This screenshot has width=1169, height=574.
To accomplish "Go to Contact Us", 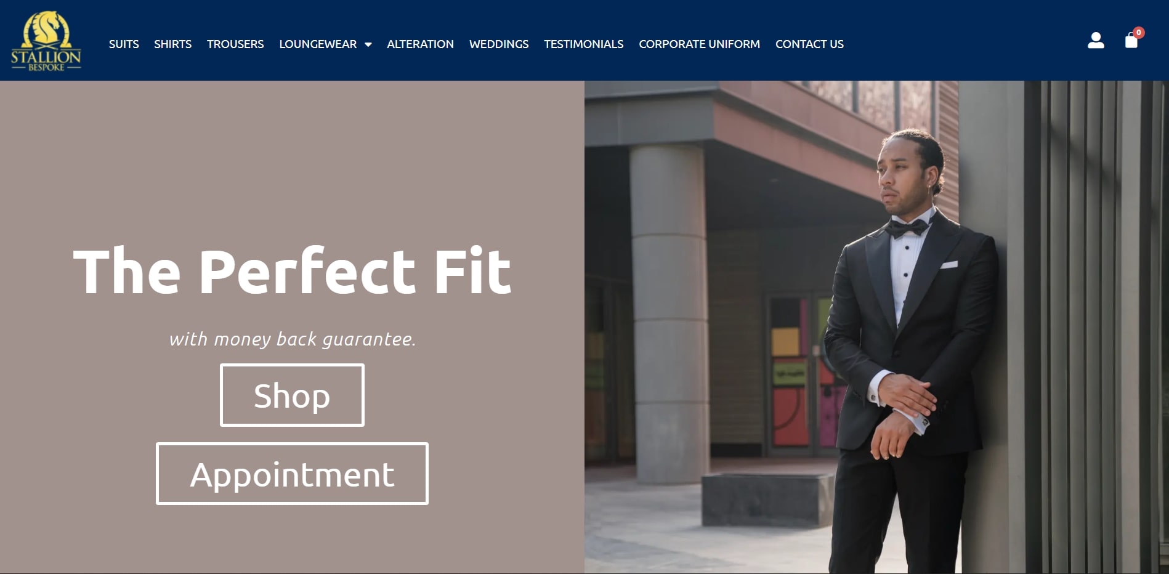I will coord(809,44).
